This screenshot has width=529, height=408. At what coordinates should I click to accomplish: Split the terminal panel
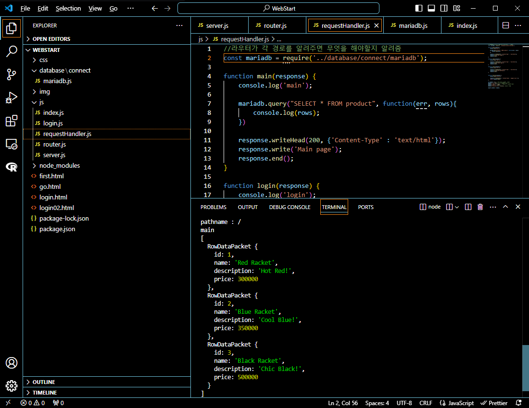[468, 207]
